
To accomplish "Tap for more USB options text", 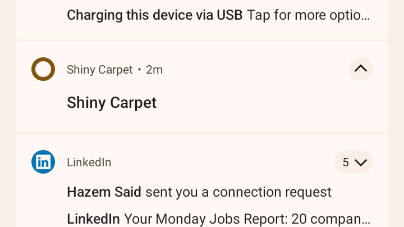I will [x=308, y=15].
